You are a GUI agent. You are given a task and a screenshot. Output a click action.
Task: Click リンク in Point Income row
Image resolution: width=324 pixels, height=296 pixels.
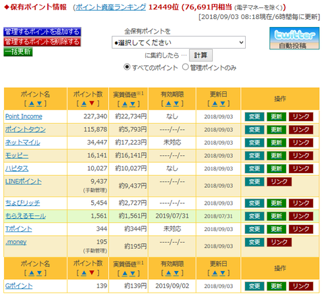point(301,117)
